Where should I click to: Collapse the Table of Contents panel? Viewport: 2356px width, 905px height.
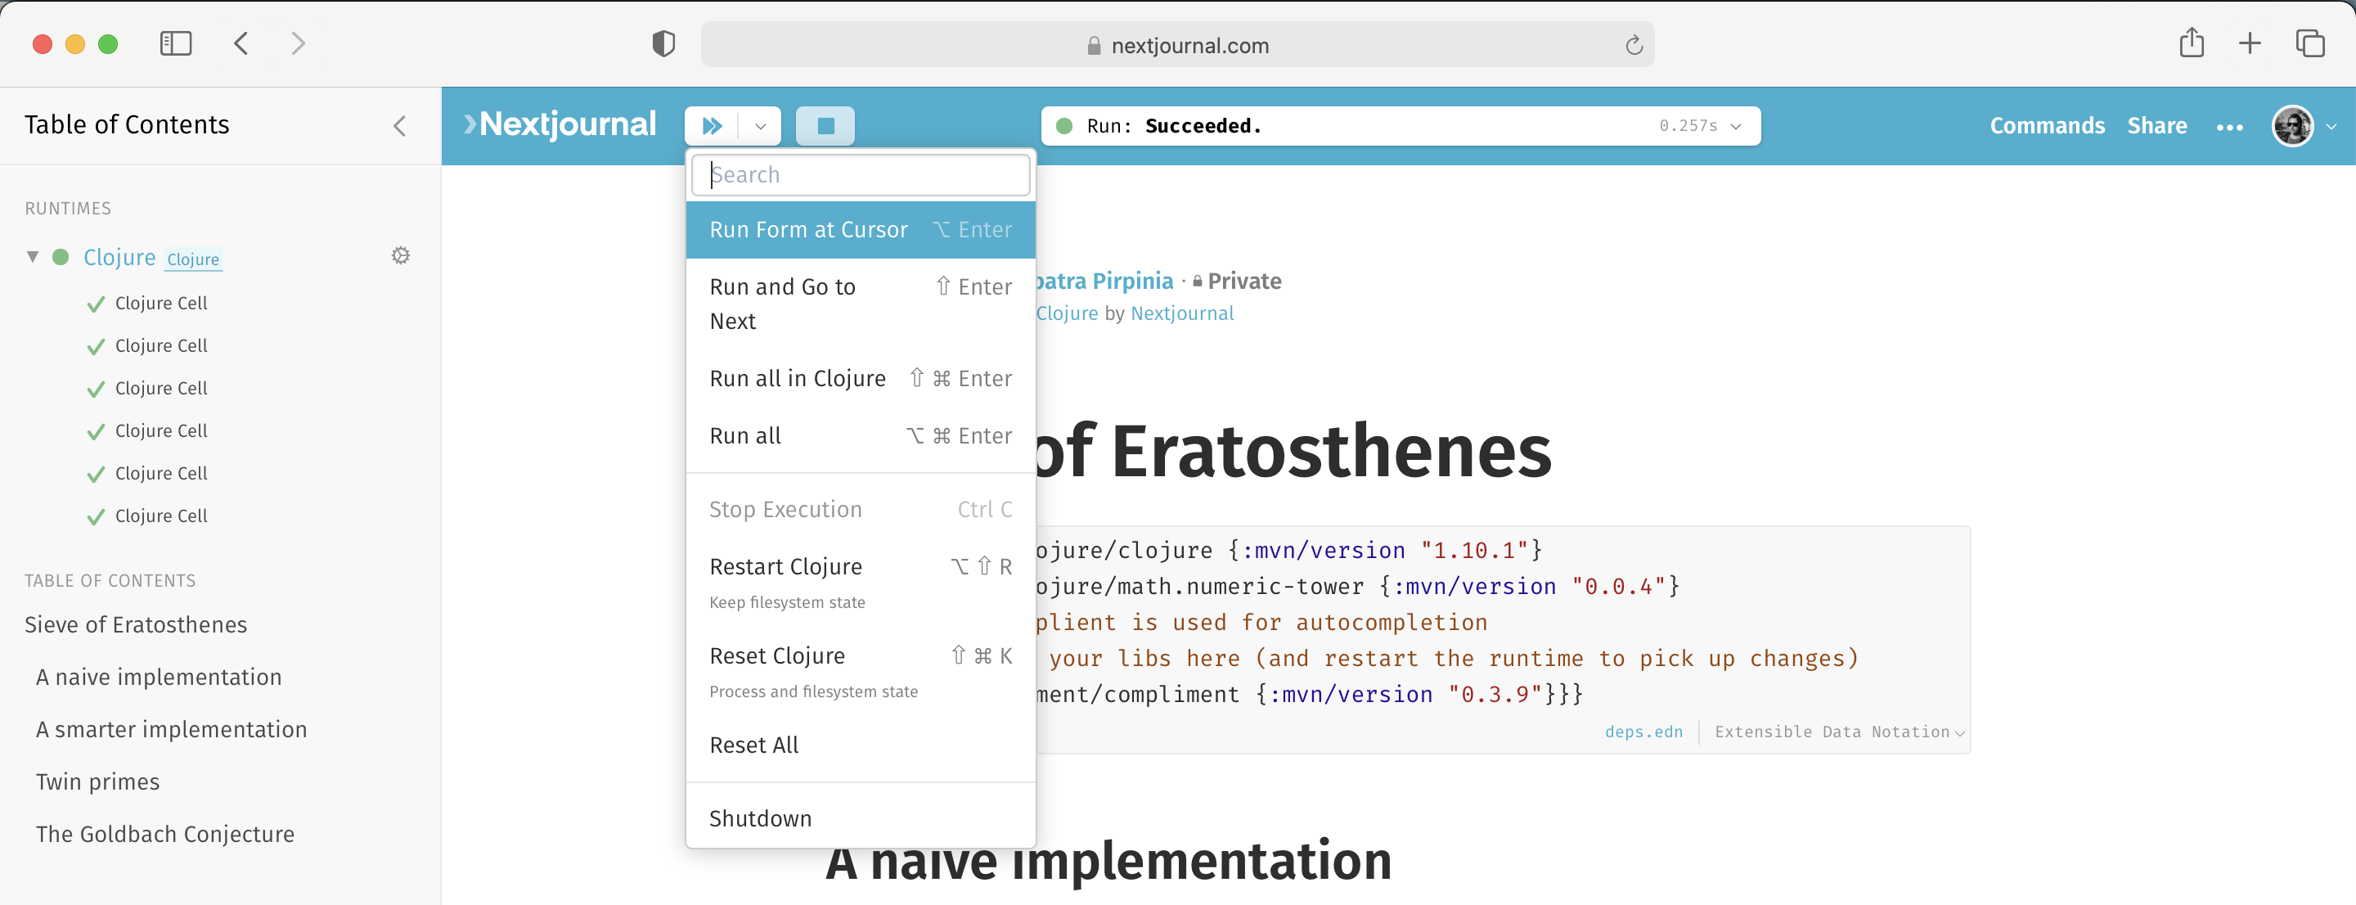click(400, 125)
